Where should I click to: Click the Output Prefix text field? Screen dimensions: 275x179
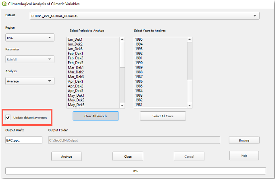click(x=24, y=140)
